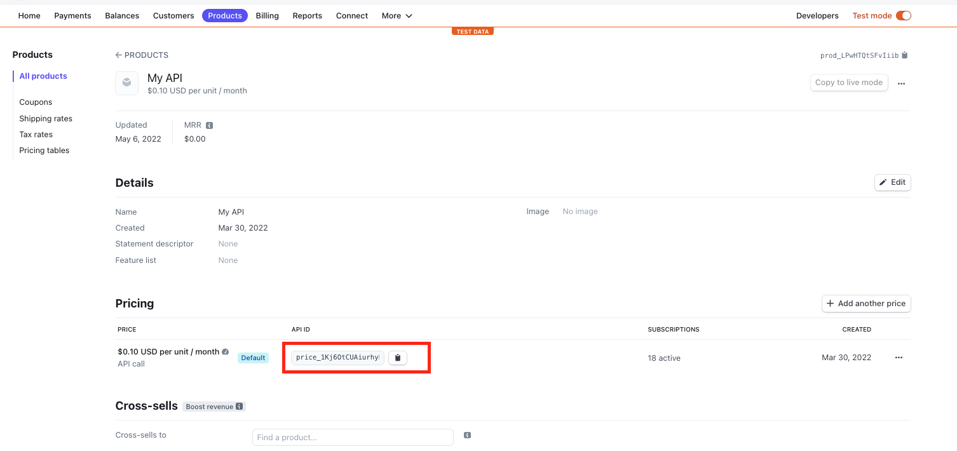
Task: Select Coupons in the sidebar
Action: click(35, 102)
